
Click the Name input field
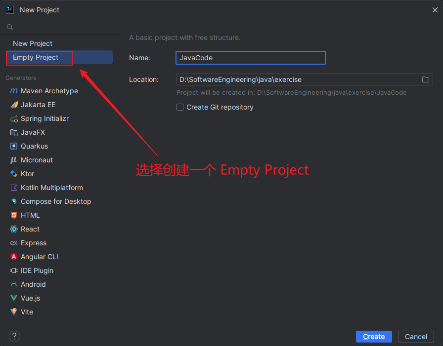(x=250, y=58)
